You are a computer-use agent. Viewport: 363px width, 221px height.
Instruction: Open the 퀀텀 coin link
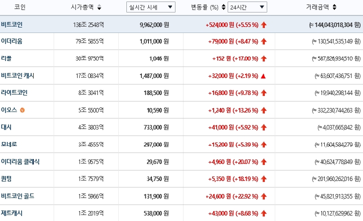tap(6, 178)
